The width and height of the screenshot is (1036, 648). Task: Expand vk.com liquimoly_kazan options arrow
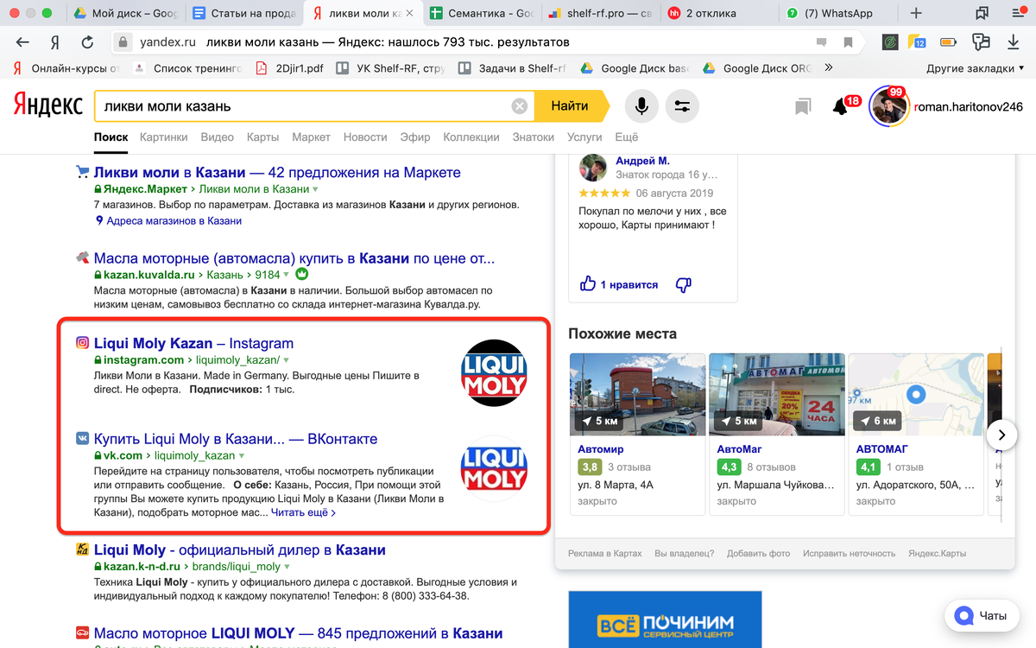[241, 455]
